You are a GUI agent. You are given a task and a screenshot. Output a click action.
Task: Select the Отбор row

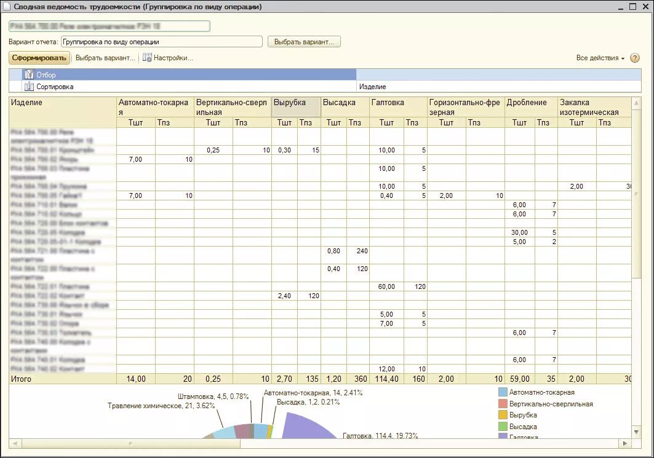(325, 74)
